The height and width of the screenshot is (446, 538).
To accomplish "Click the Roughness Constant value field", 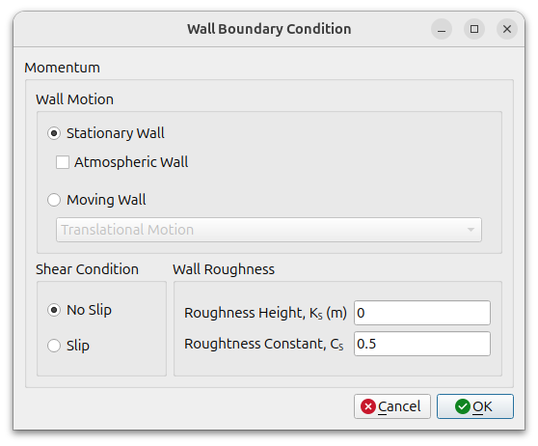I will click(x=422, y=344).
